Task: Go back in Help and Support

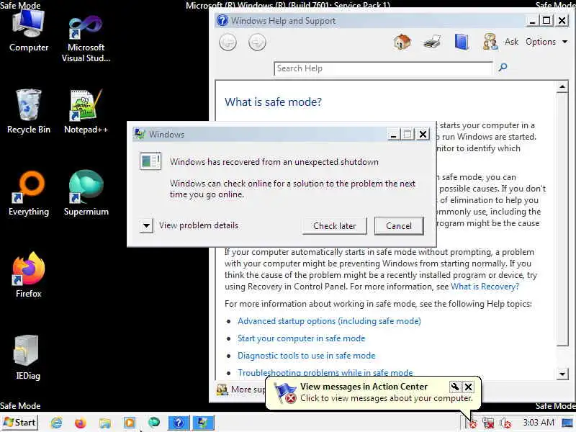Action: tap(228, 42)
